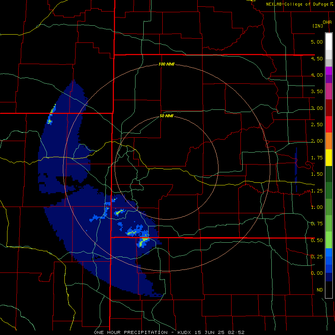The image size is (335, 335).
Task: Select the yellow swatch on the color scale
Action: [x=329, y=157]
